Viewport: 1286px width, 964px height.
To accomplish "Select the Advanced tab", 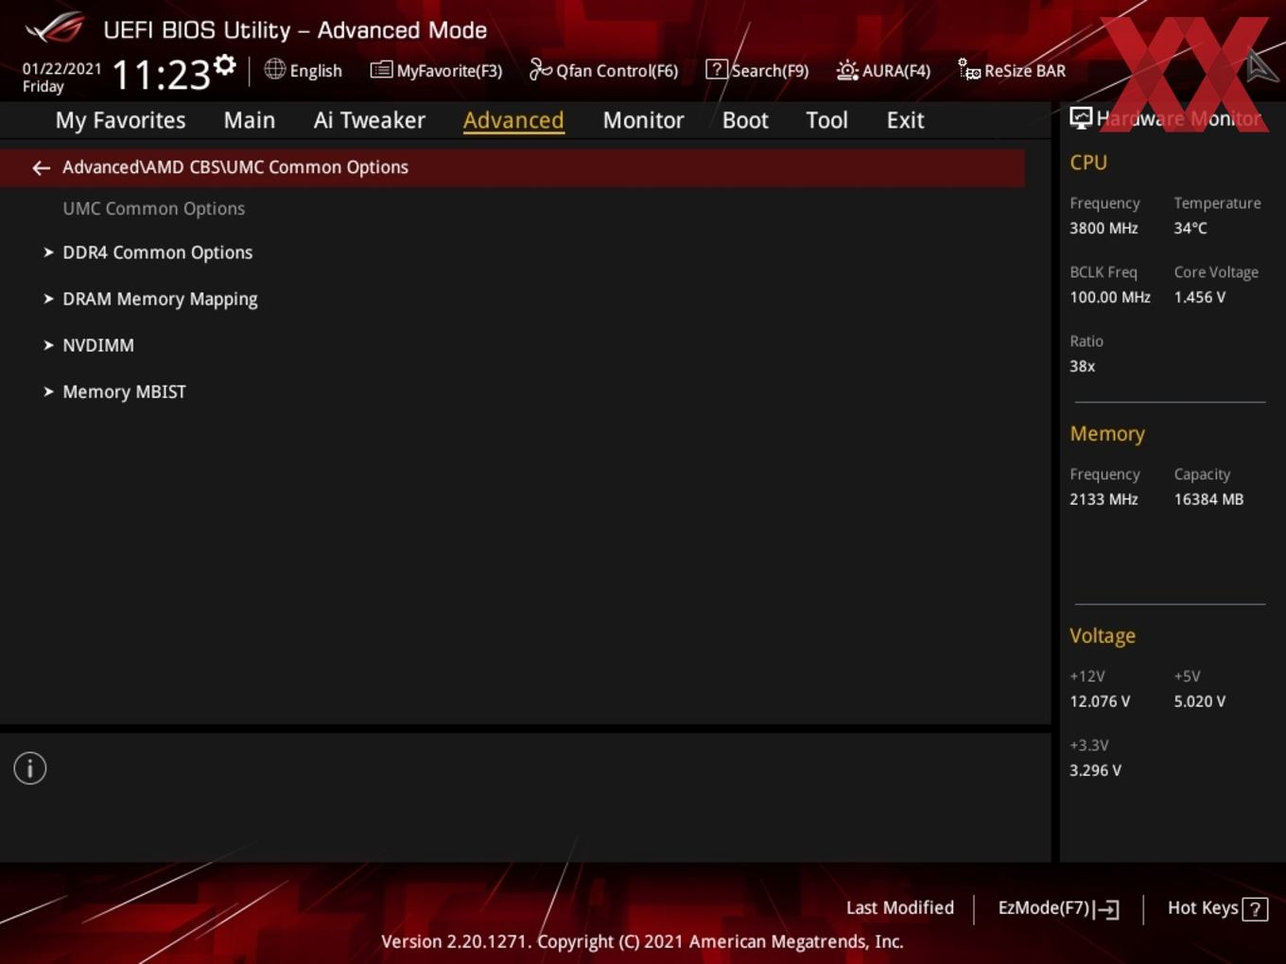I will tap(513, 120).
